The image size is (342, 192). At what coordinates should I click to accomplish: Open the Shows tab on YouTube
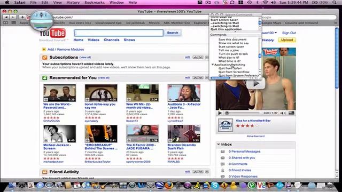pyautogui.click(x=129, y=40)
